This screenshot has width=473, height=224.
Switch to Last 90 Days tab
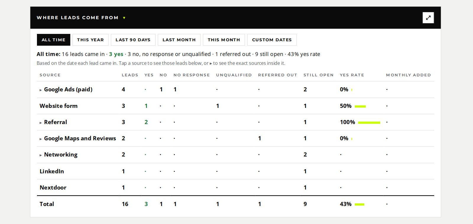(x=133, y=40)
